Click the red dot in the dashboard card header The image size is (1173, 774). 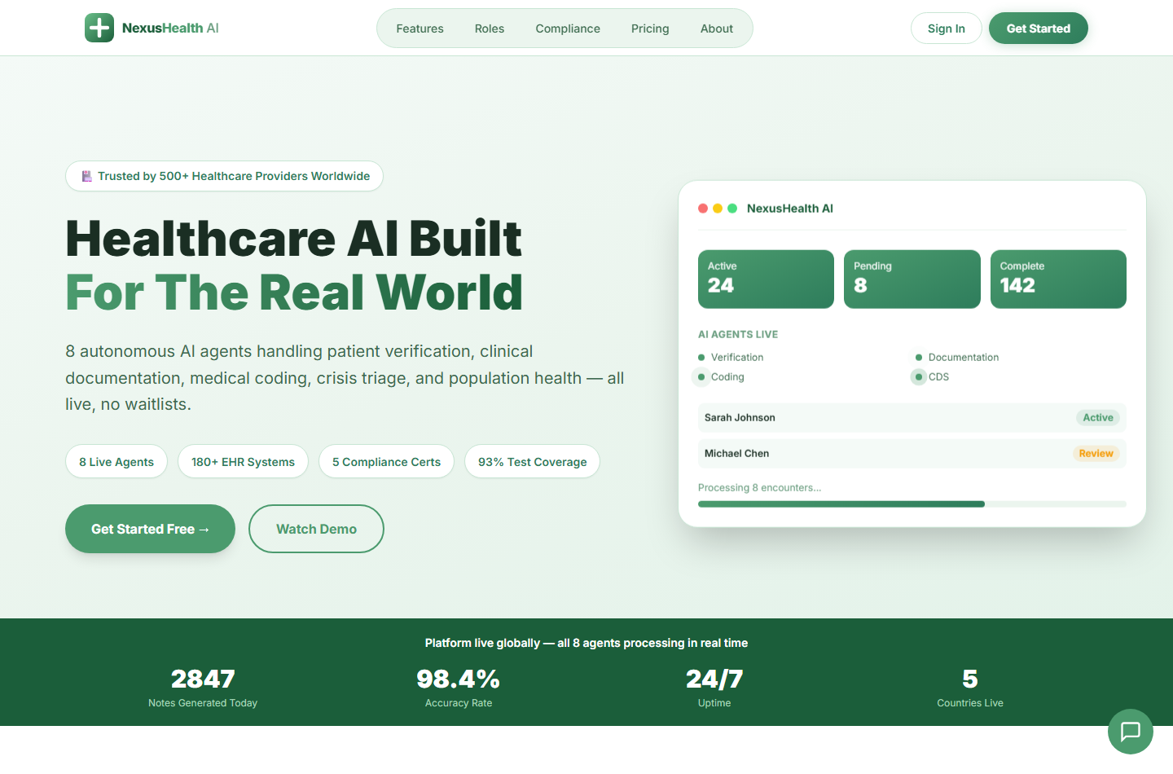[703, 209]
